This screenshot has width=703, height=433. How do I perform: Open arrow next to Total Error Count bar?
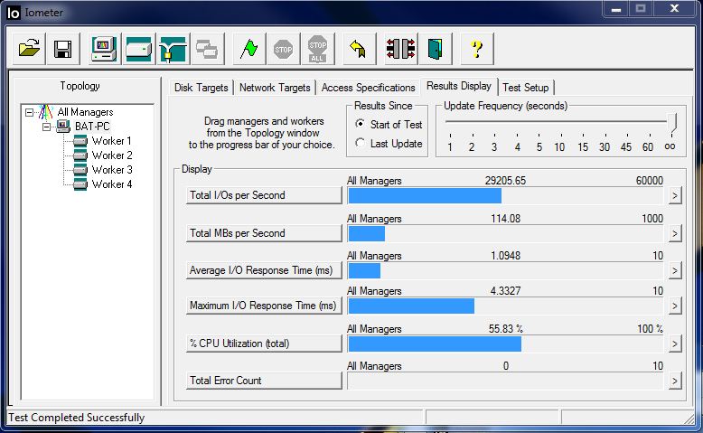click(675, 381)
